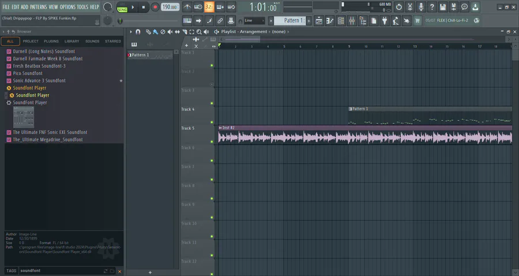Open help with the question mark icon
This screenshot has width=519, height=276.
click(x=431, y=6)
